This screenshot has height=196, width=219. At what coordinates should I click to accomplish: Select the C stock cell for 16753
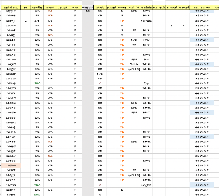click(100, 185)
